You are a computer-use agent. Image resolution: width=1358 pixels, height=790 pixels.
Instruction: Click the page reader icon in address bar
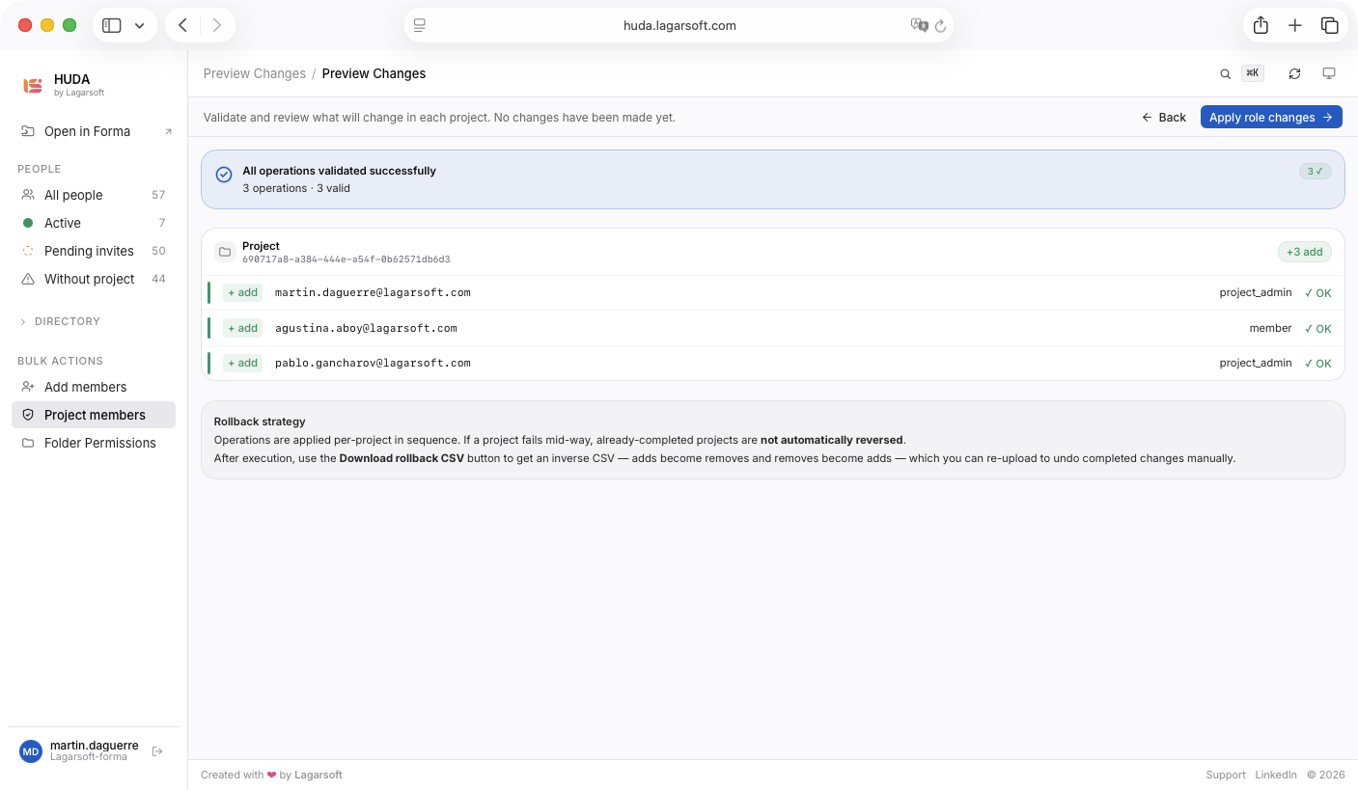click(x=420, y=25)
